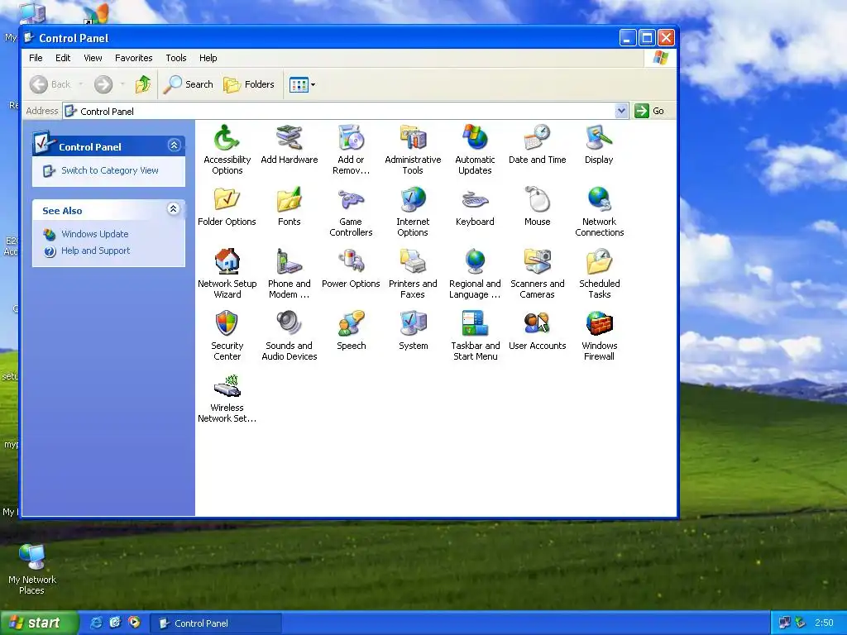Open Phone and Modem Options icon
The height and width of the screenshot is (635, 847).
coord(289,274)
